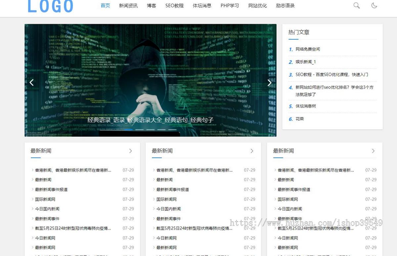Viewport: 397px width, 256px height.
Task: Open the search magnifier icon in header
Action: (x=356, y=5)
